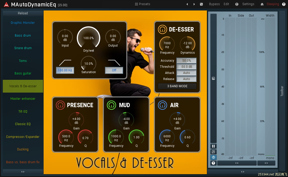Click the home icon in top bar
Screen dimensions: 288x177
[x=262, y=4]
